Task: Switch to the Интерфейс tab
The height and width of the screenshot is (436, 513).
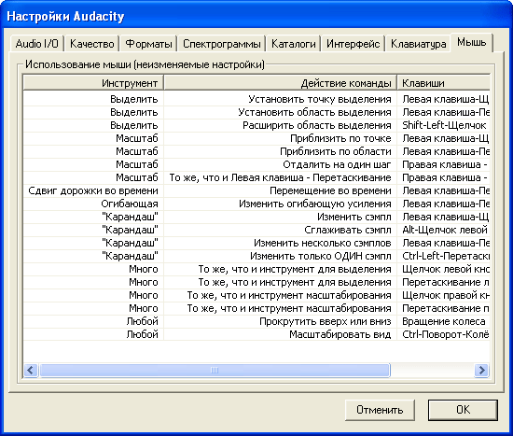Action: click(x=353, y=44)
